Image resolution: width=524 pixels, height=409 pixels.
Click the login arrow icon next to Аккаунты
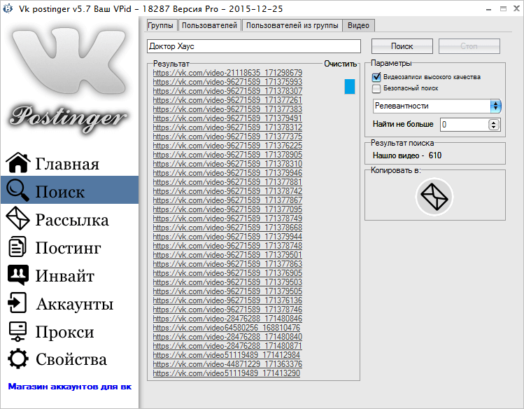pos(17,303)
